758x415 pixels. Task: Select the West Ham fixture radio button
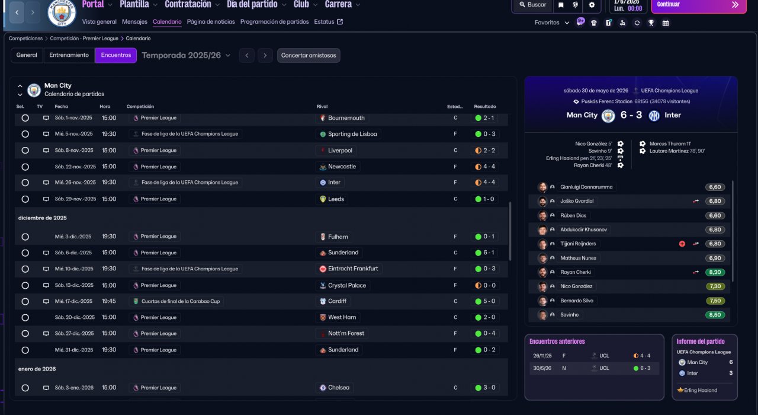(x=25, y=318)
